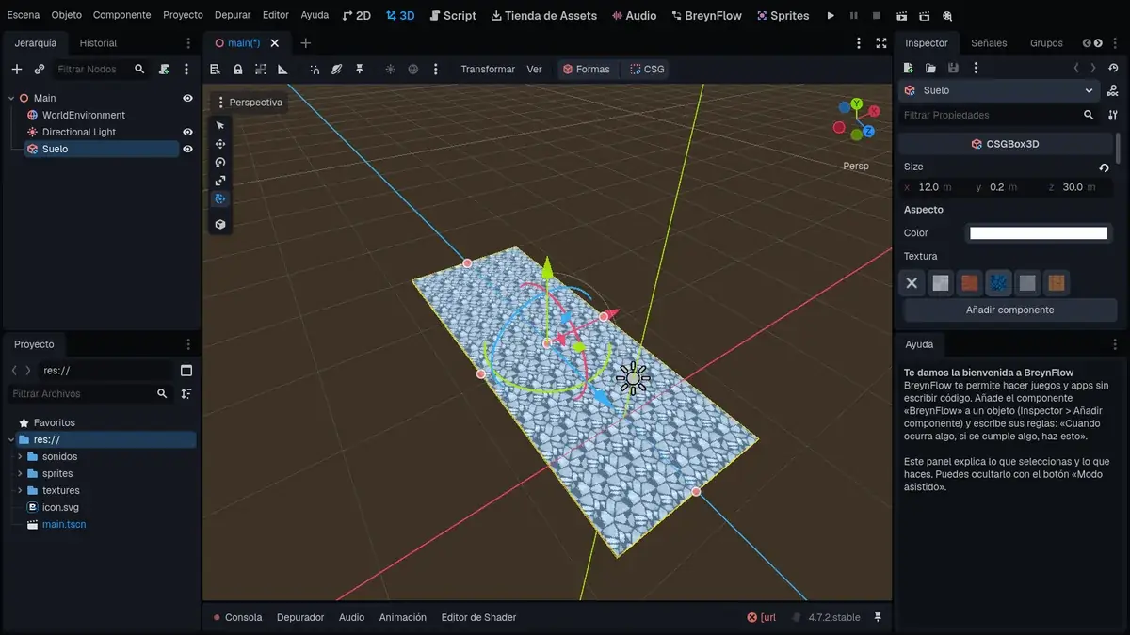Click the Añadir componente button
This screenshot has height=635, width=1130.
point(1009,310)
